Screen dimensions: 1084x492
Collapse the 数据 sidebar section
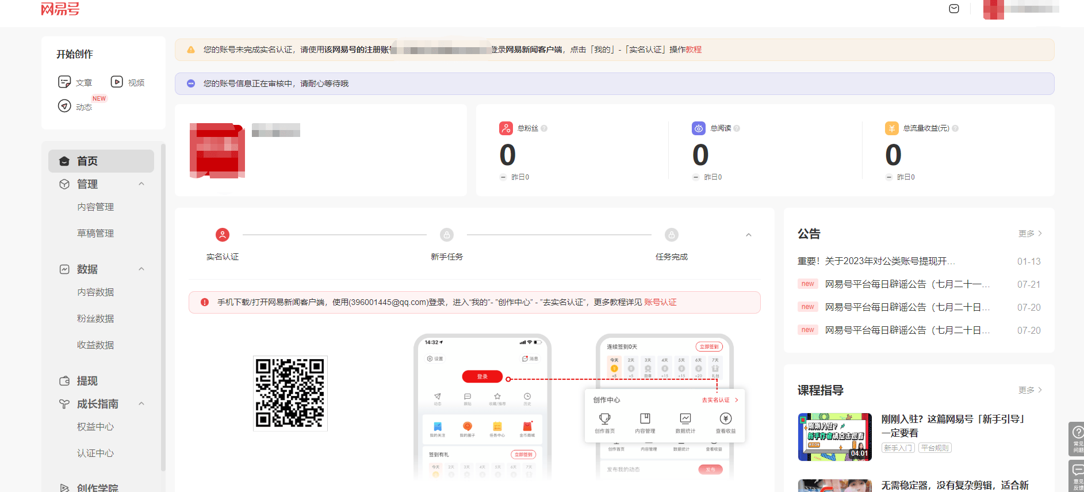coord(141,269)
